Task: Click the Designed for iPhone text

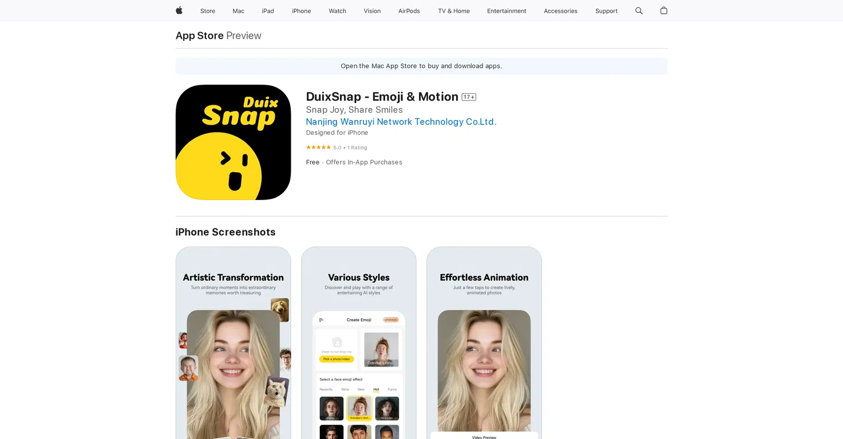Action: point(337,133)
